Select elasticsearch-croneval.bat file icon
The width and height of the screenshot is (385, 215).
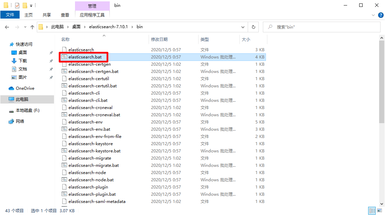pos(64,115)
